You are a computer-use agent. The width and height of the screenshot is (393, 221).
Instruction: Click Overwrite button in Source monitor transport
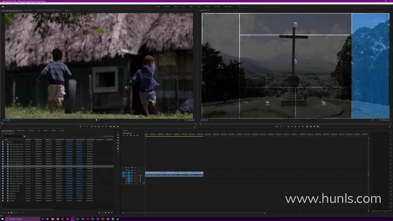point(114,126)
